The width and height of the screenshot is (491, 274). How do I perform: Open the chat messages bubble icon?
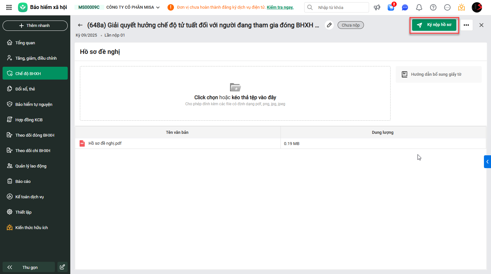pos(405,7)
